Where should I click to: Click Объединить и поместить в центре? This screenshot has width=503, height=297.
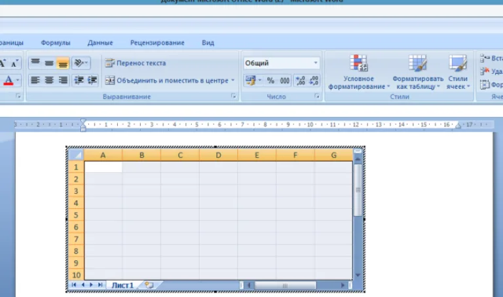pyautogui.click(x=167, y=80)
